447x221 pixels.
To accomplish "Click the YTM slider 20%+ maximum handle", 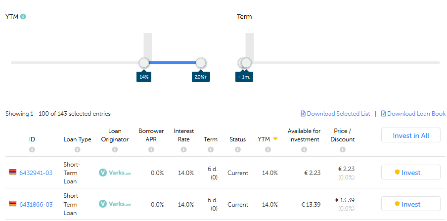I will click(x=201, y=63).
